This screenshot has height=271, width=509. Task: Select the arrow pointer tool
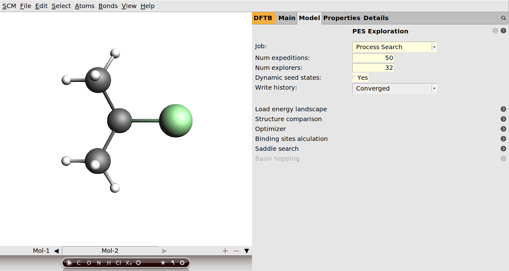[x=69, y=263]
